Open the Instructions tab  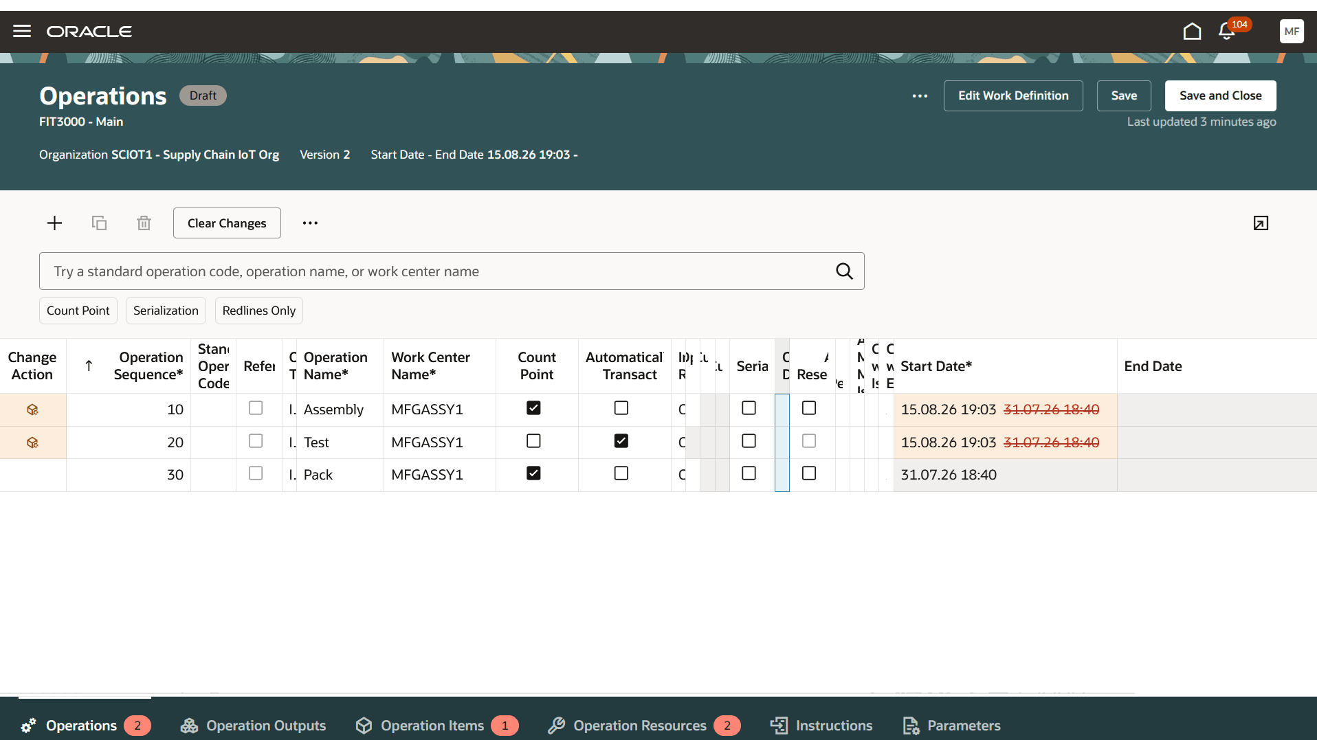[x=821, y=726]
